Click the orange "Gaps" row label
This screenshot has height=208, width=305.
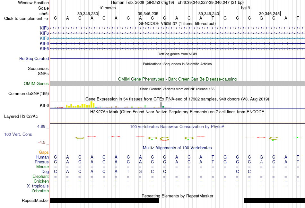pos(44,152)
